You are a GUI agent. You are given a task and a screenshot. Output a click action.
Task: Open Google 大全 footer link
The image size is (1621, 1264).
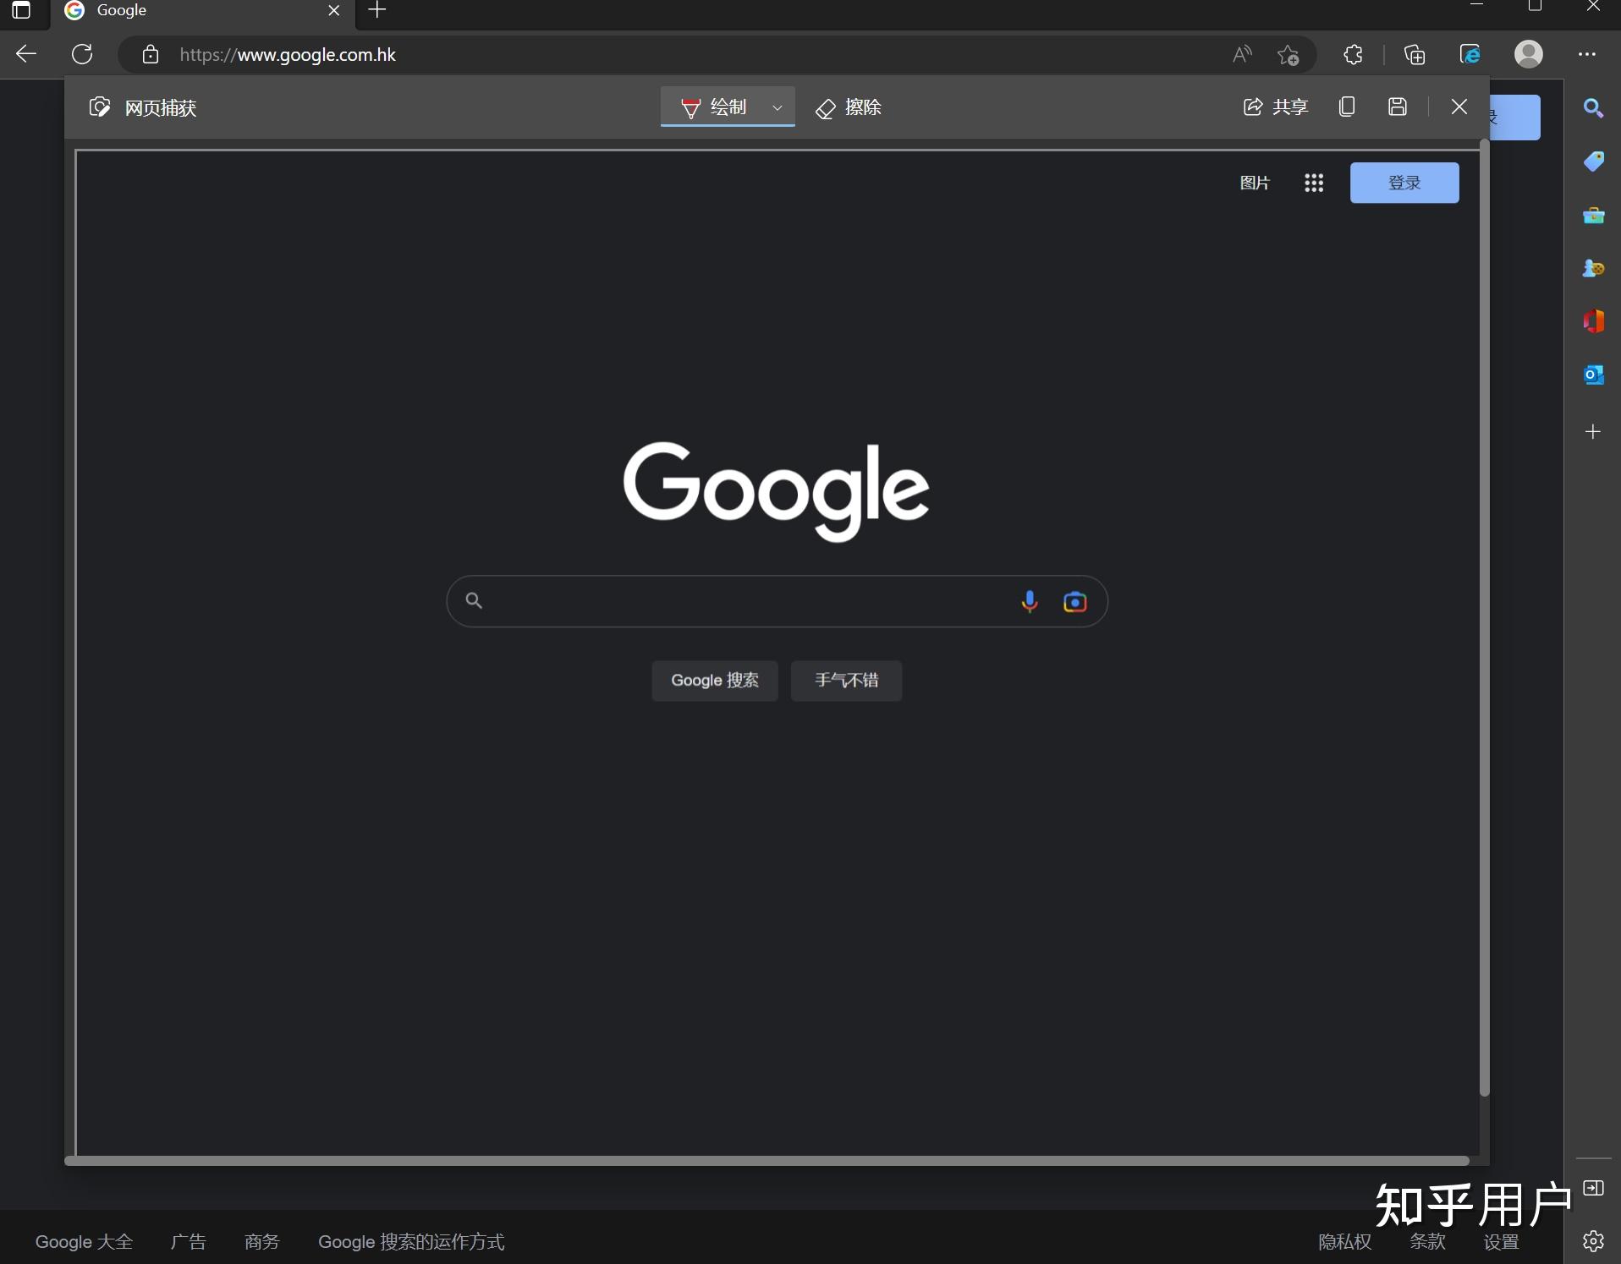tap(84, 1241)
